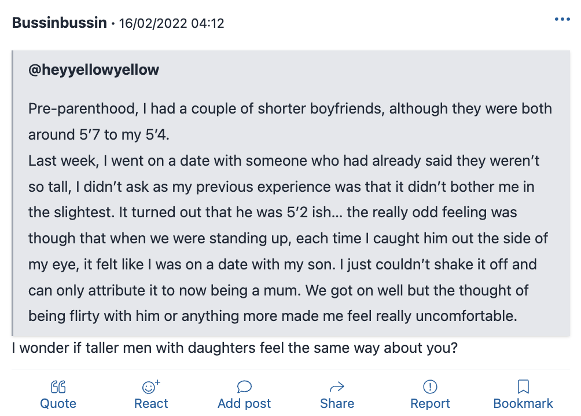Open the three-dot post options menu
Image resolution: width=581 pixels, height=416 pixels.
(562, 19)
